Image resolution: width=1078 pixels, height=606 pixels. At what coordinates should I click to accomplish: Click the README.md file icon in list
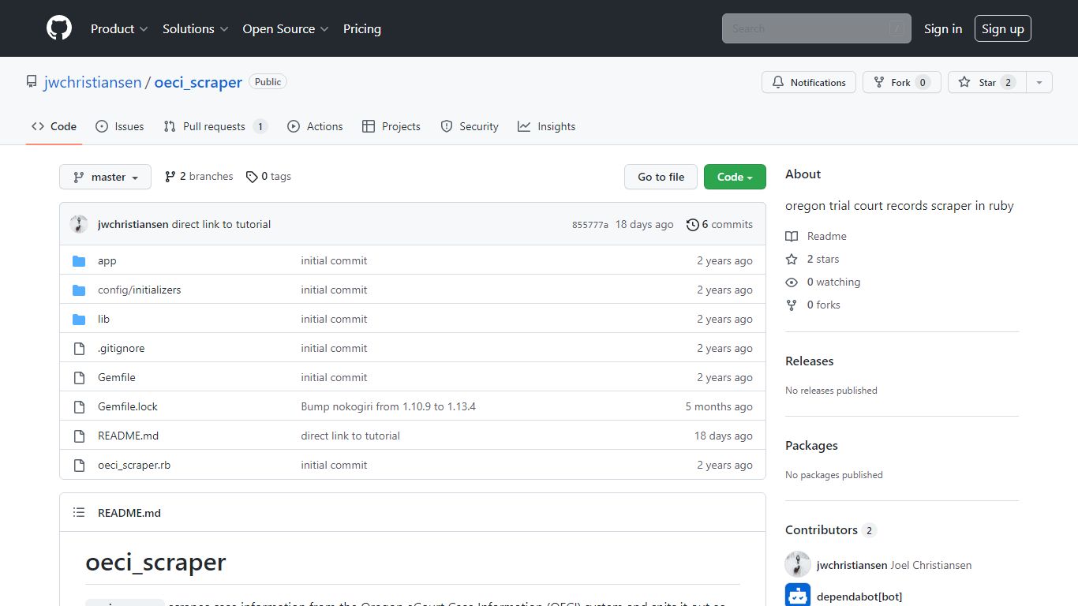[x=79, y=436]
